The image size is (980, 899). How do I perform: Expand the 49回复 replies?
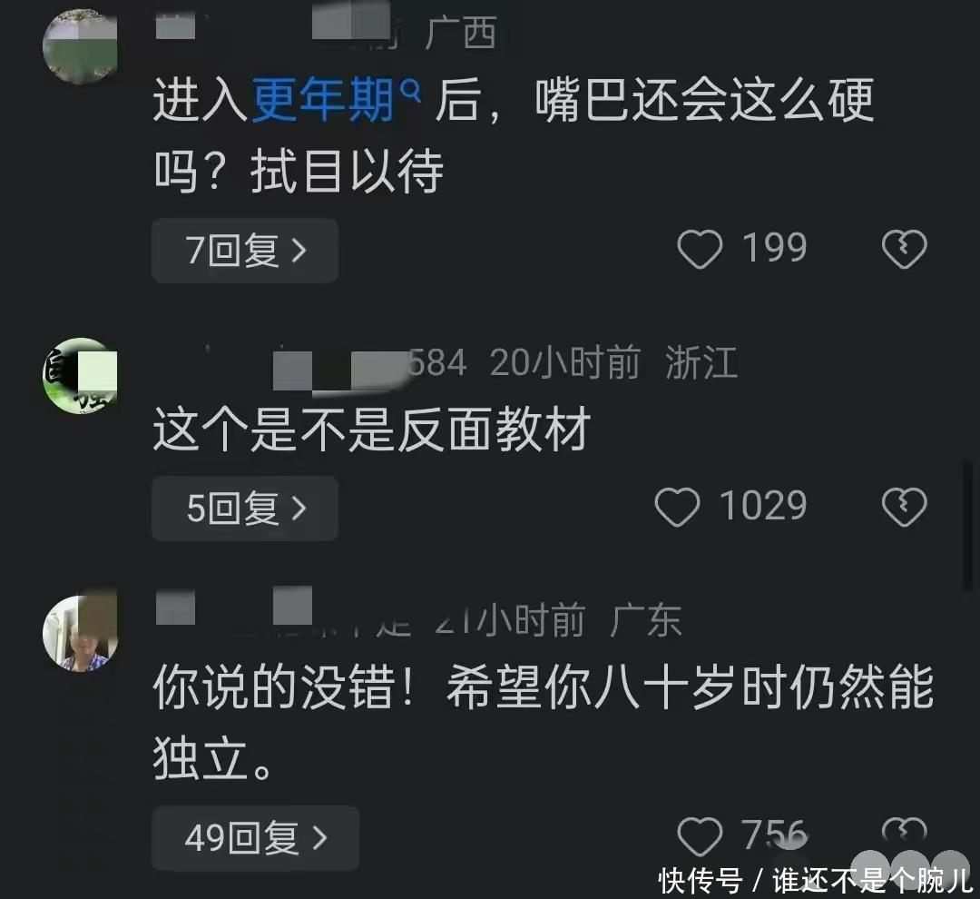click(256, 837)
